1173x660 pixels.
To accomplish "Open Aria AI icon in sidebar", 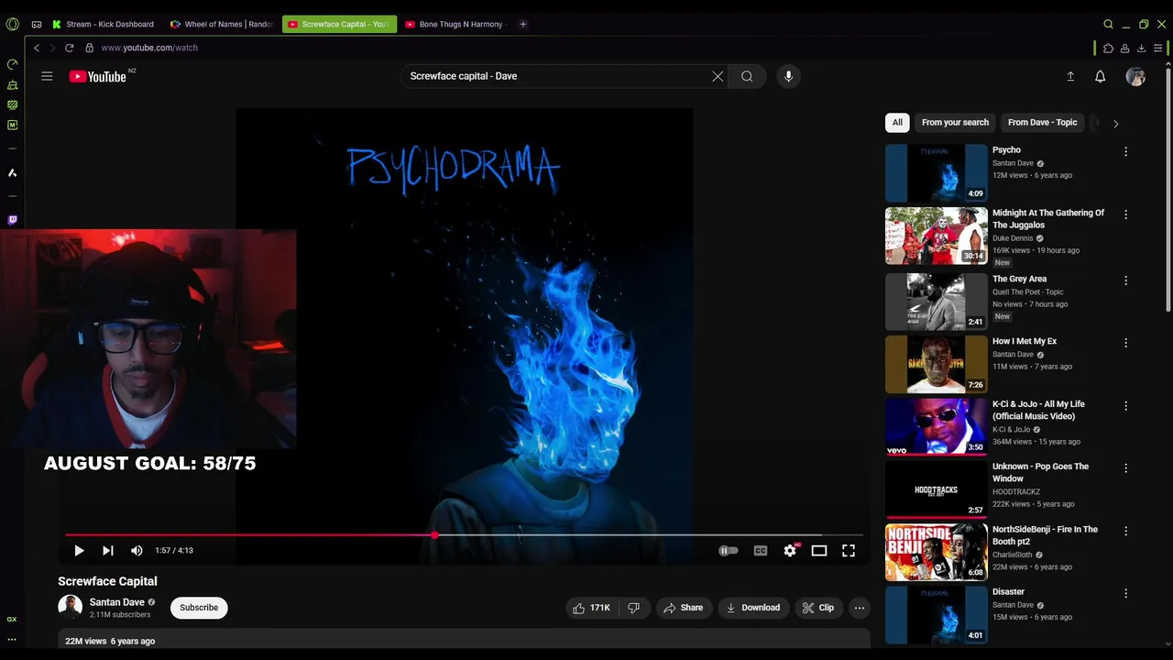I will point(12,172).
